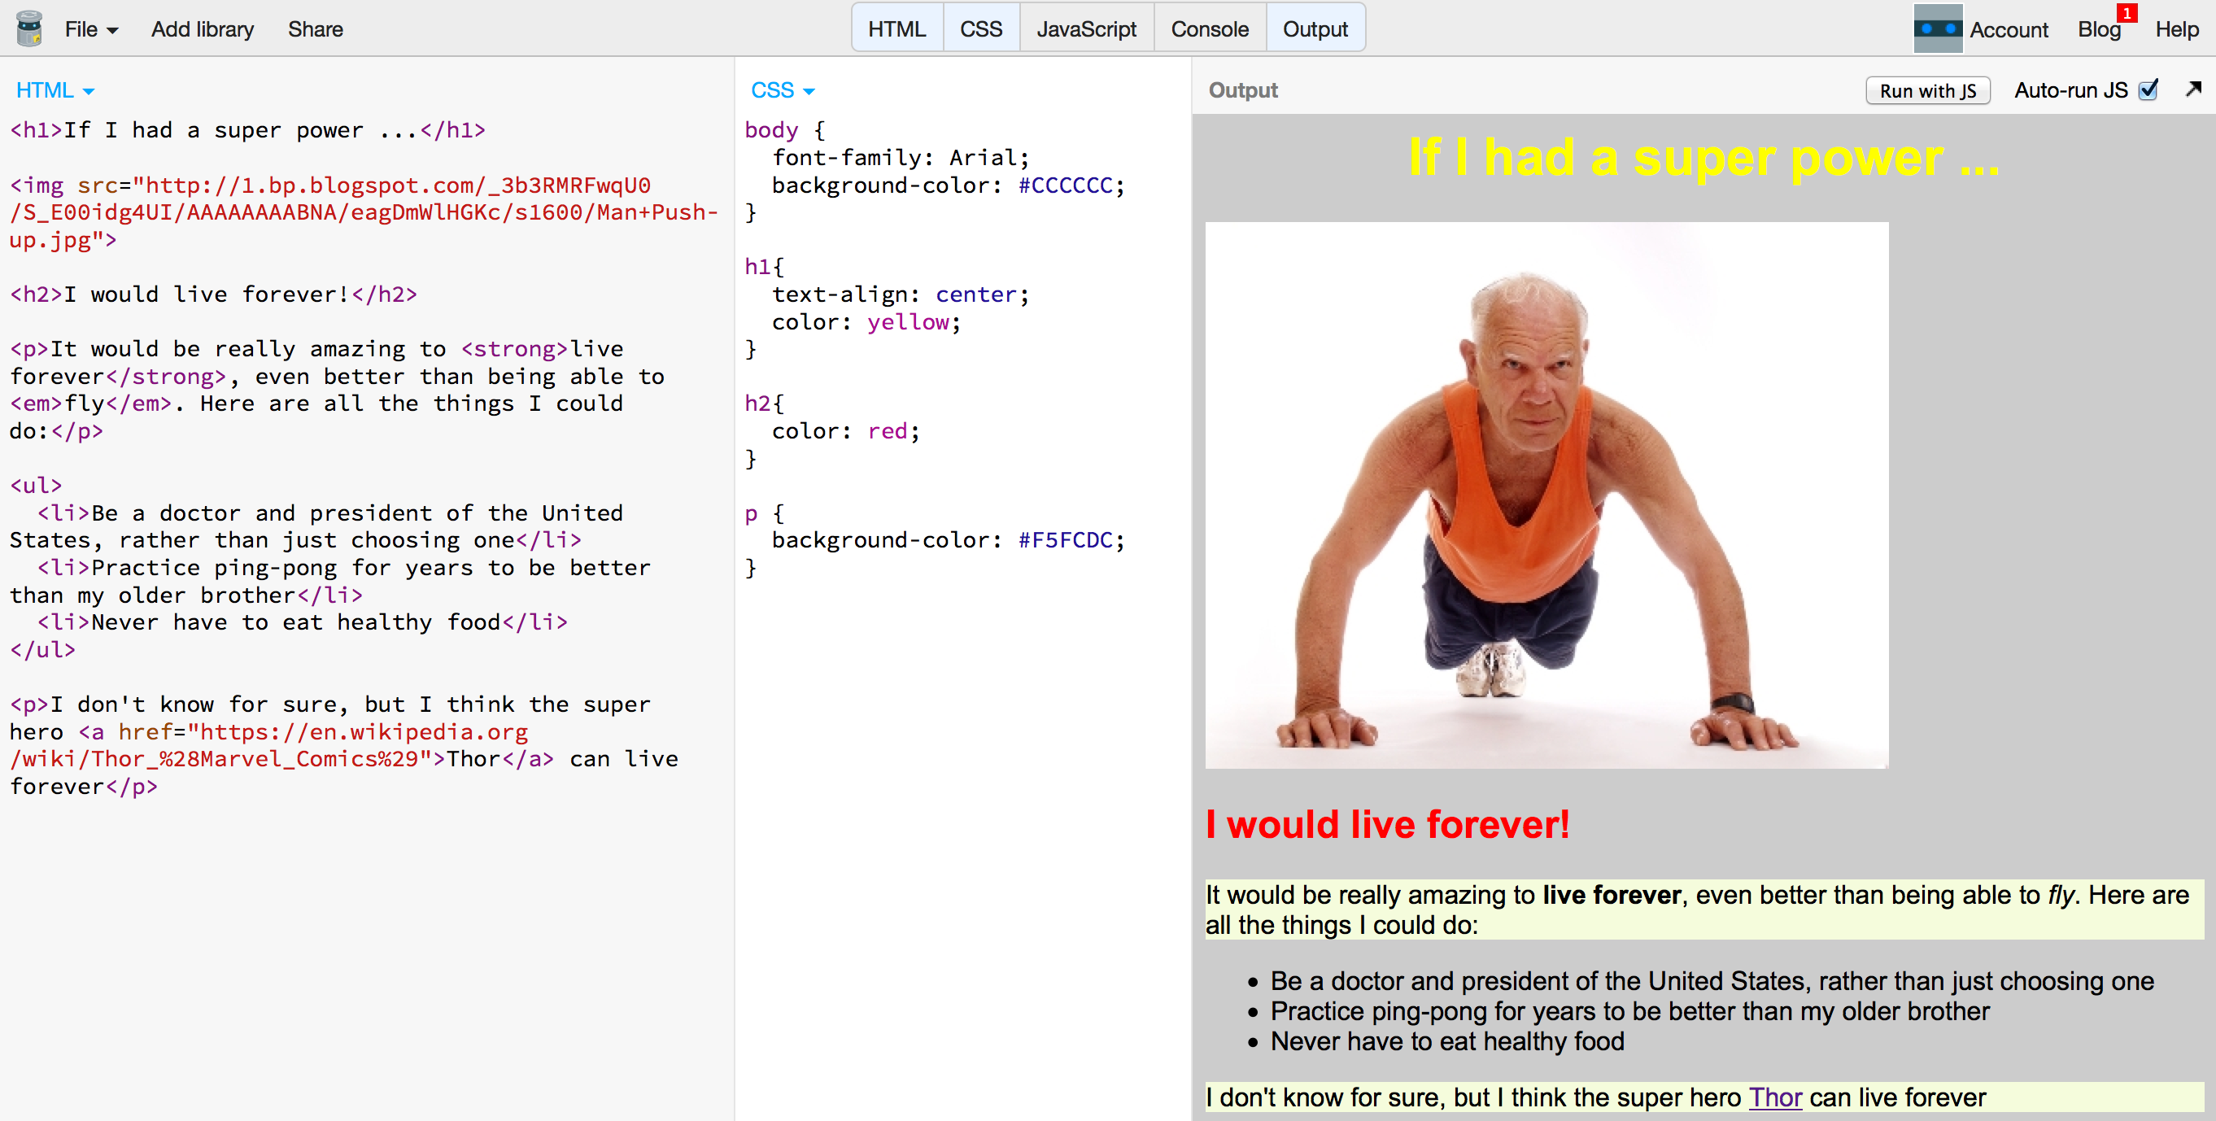Toggle the HTML panel tab
2216x1121 pixels.
896,29
